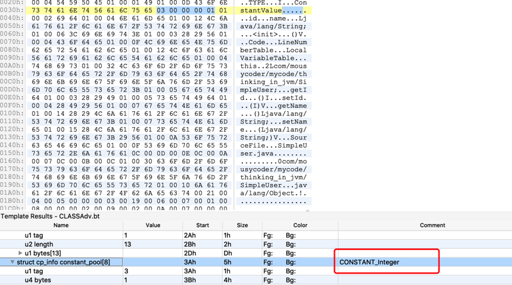Select address row 01B0h

[12, 201]
